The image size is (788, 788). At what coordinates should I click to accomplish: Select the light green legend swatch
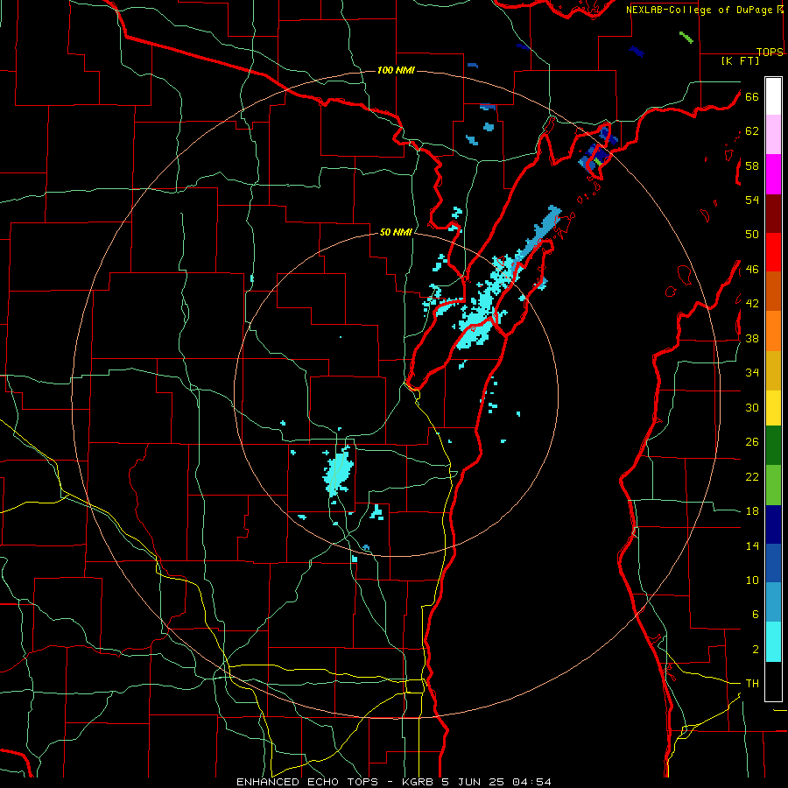pyautogui.click(x=773, y=485)
